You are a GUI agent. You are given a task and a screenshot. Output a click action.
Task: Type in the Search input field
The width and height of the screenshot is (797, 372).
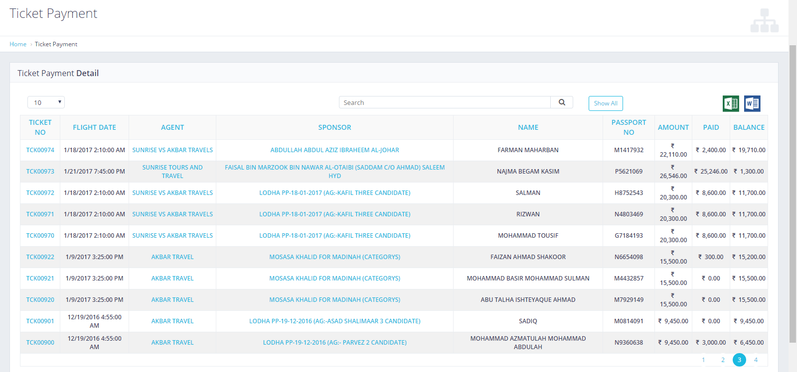(x=445, y=102)
